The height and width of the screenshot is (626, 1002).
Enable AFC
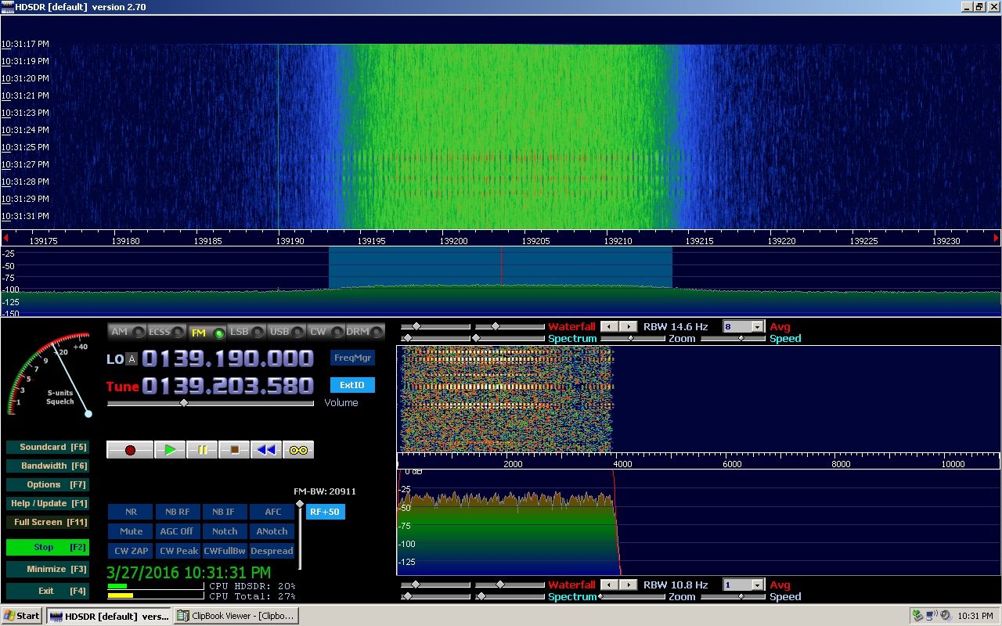pyautogui.click(x=272, y=512)
